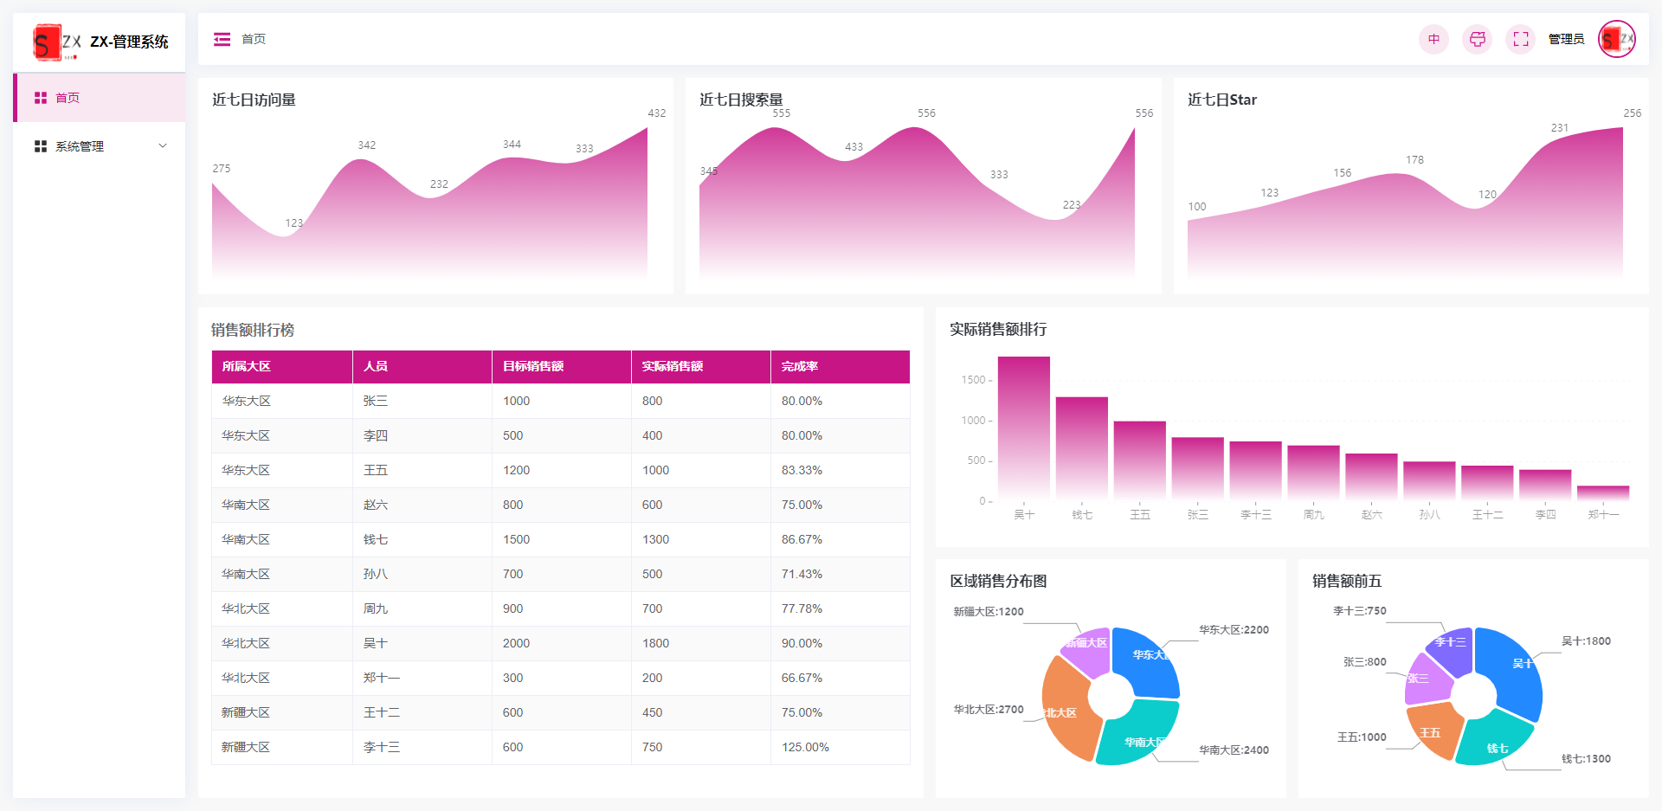Toggle the fullscreen icon
This screenshot has width=1662, height=811.
[1520, 39]
